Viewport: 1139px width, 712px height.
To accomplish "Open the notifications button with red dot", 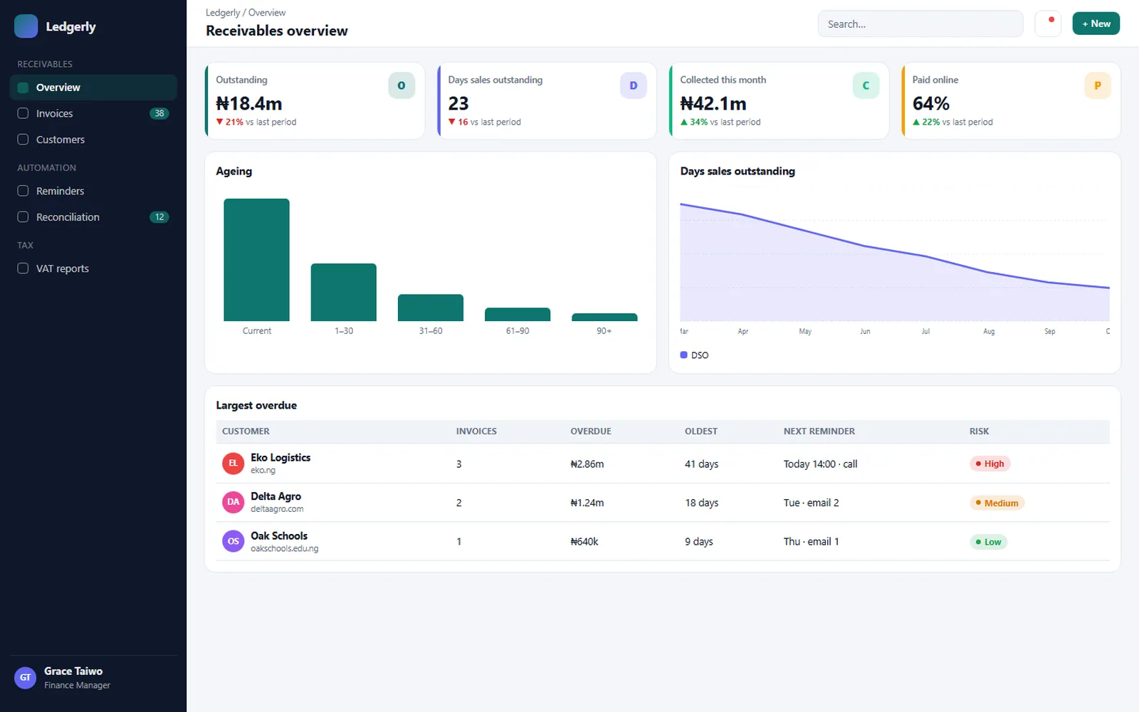I will [x=1048, y=23].
